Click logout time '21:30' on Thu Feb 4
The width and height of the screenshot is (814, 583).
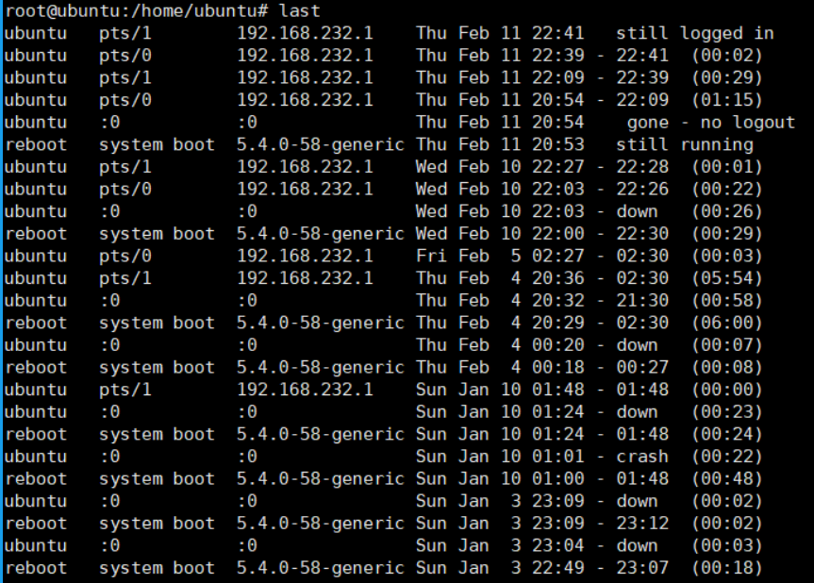(642, 301)
